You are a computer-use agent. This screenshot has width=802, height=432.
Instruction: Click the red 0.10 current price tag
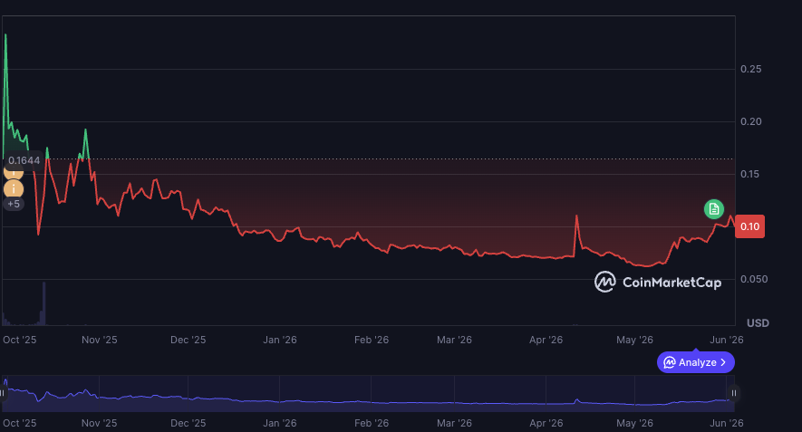[749, 226]
